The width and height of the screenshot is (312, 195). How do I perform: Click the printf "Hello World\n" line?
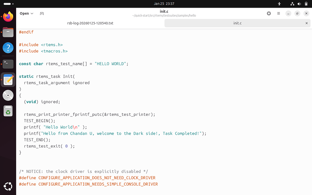click(x=55, y=127)
